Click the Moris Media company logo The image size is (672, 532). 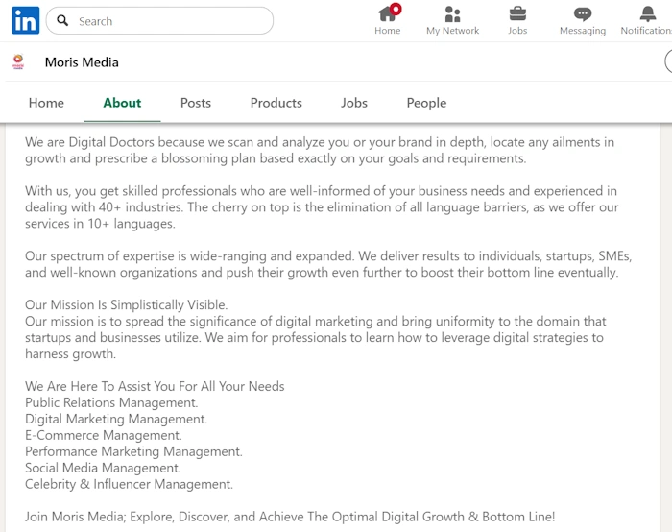(x=18, y=61)
